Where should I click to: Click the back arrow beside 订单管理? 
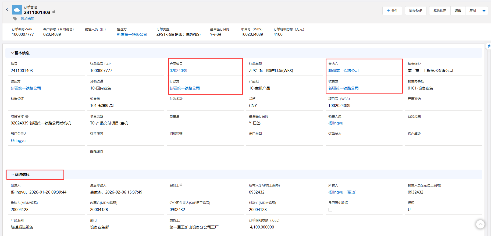[x=7, y=9]
